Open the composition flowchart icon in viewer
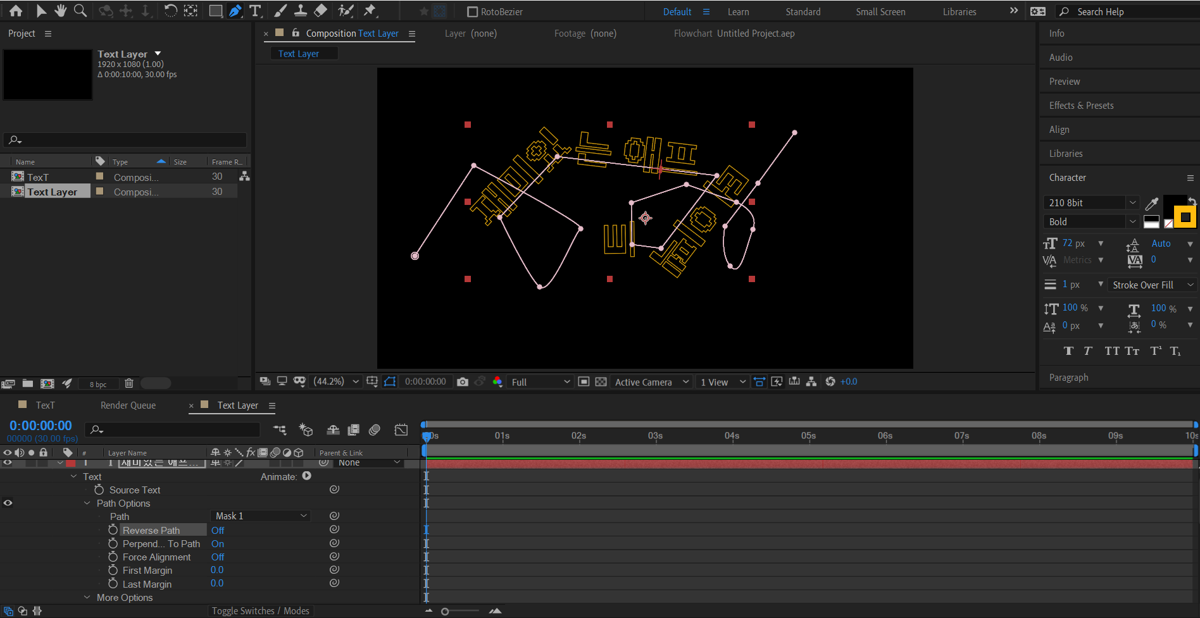Image resolution: width=1200 pixels, height=618 pixels. pyautogui.click(x=811, y=381)
